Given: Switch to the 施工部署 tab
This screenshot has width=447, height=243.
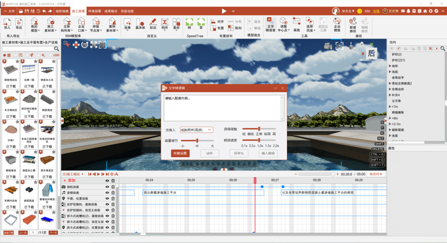Looking at the screenshot, I should 78,11.
